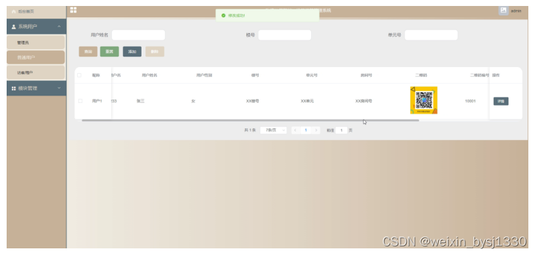Open the QR code thumbnail image
Screen dimensions: 537x255
[423, 100]
